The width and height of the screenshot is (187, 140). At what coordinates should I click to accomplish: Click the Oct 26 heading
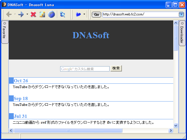coord(21,81)
